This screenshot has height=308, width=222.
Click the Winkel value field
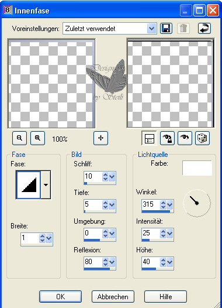(151, 204)
